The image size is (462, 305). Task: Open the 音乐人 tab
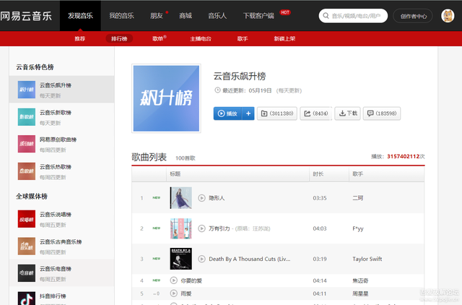click(x=217, y=16)
